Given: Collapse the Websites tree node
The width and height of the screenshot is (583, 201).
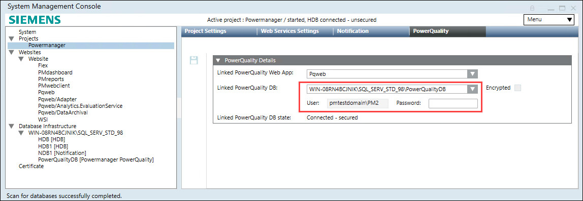Looking at the screenshot, I should pos(11,52).
